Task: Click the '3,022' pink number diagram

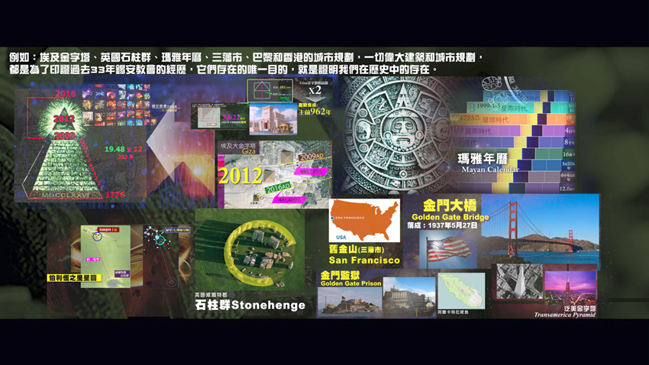Action: 219,116
